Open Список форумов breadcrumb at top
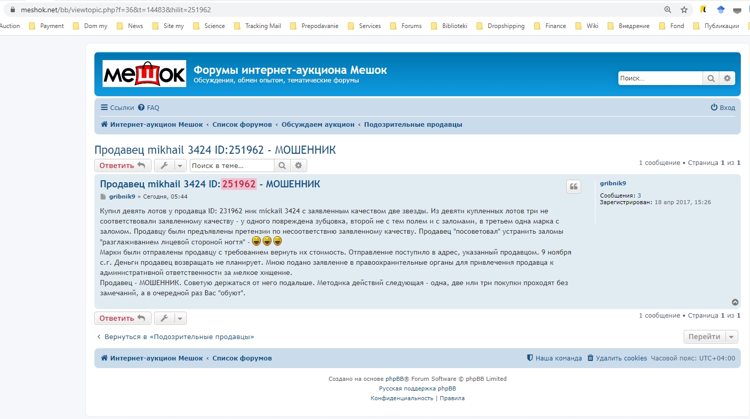Image resolution: width=750 pixels, height=419 pixels. 242,124
